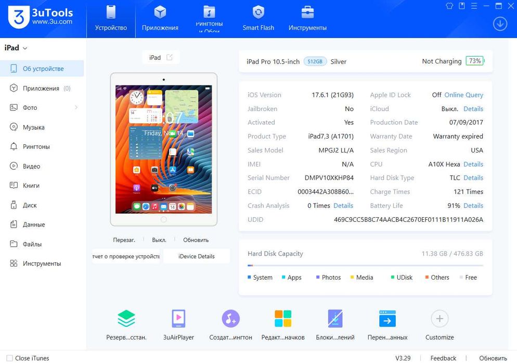This screenshot has width=517, height=364.
Task: Click the Фото sidebar icon
Action: [14, 108]
